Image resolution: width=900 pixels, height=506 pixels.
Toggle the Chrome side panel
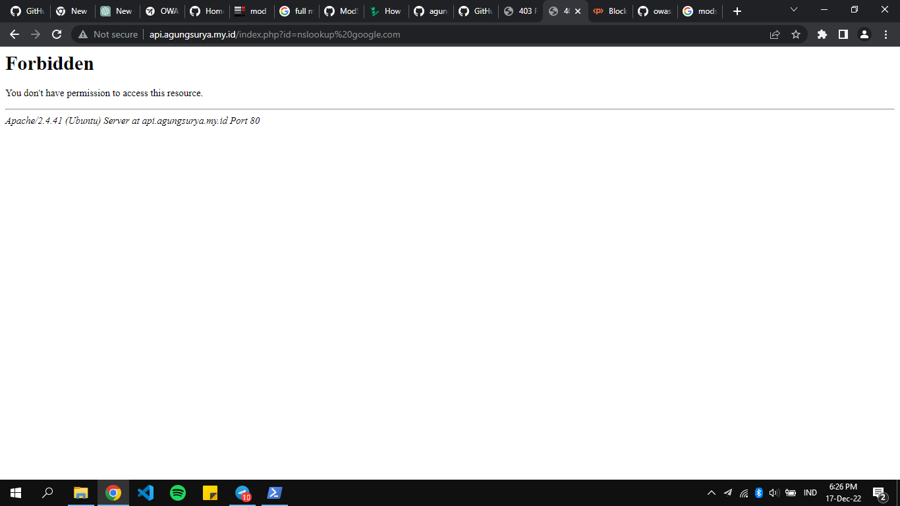tap(843, 34)
